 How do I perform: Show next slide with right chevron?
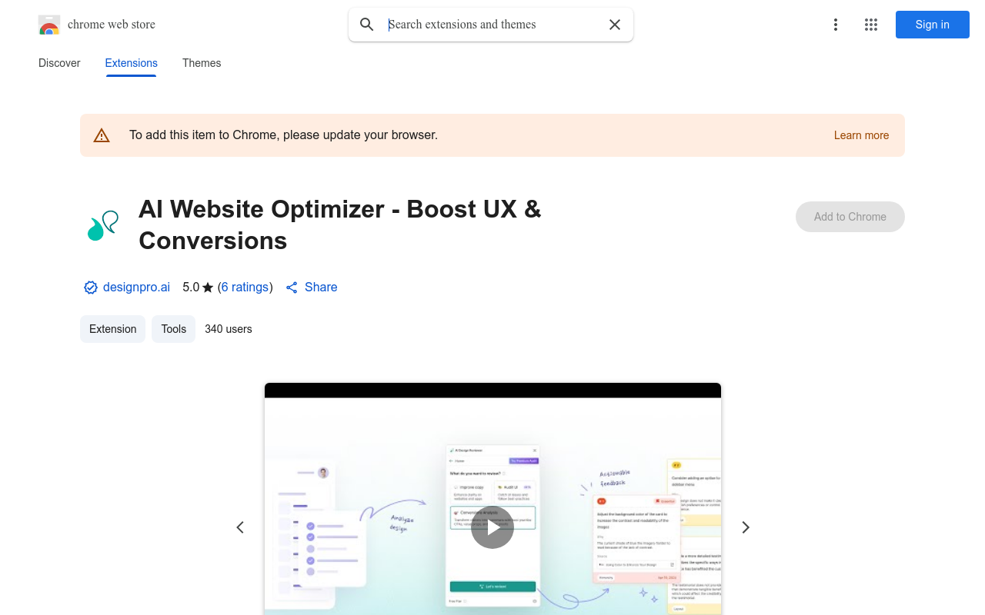745,527
